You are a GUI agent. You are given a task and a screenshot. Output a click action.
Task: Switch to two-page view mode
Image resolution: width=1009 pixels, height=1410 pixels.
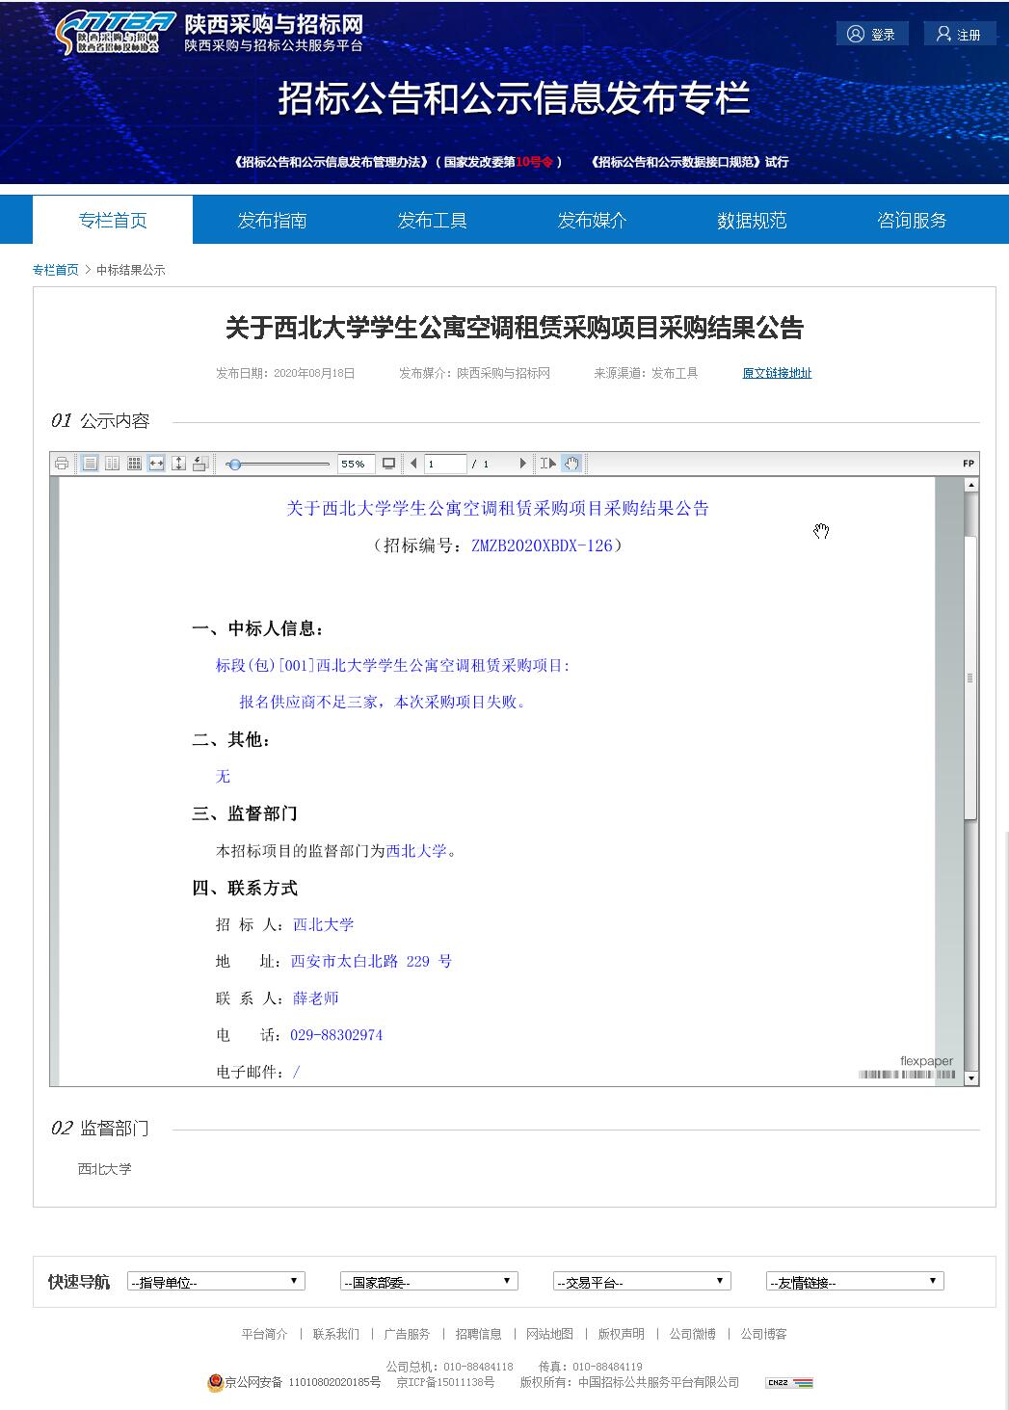click(x=112, y=464)
